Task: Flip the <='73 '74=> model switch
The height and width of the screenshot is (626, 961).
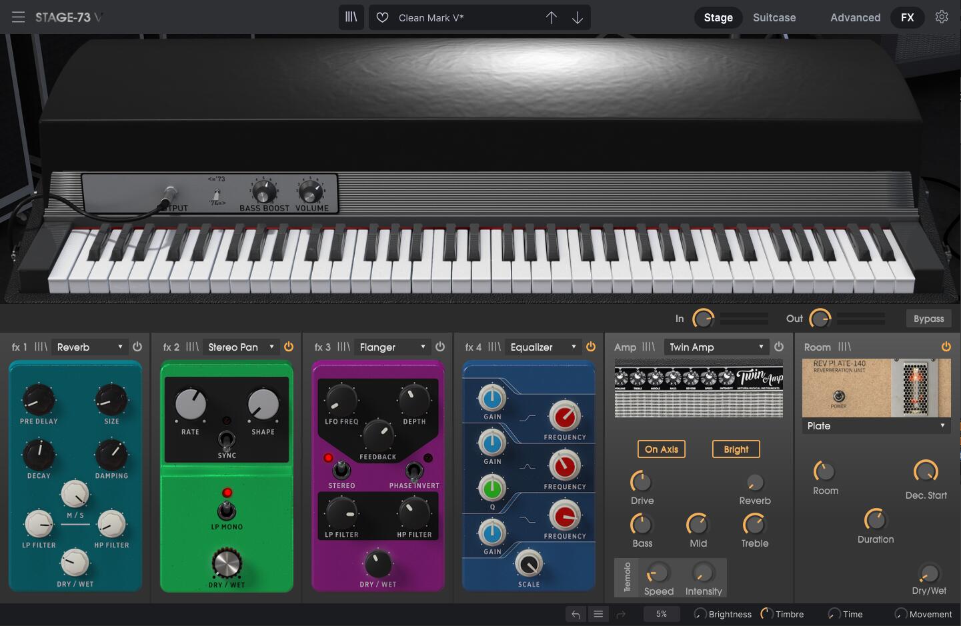Action: point(216,194)
